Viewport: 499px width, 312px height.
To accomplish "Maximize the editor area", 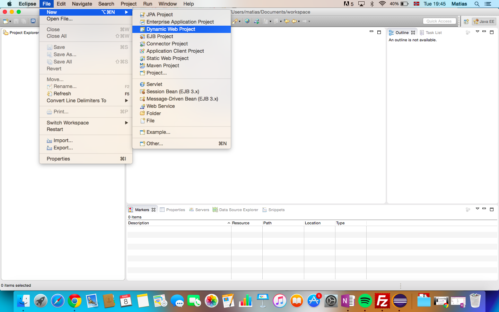I will [379, 32].
